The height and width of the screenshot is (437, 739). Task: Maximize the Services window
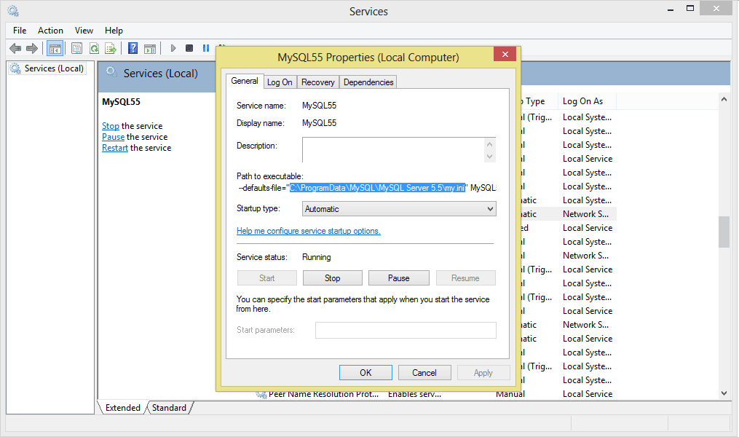point(690,8)
